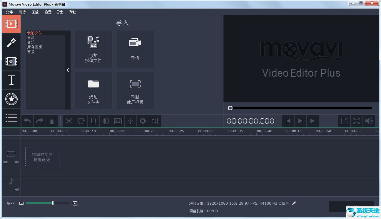Toggle video track visibility eye
Image resolution: width=381 pixels, height=219 pixels.
[6, 162]
